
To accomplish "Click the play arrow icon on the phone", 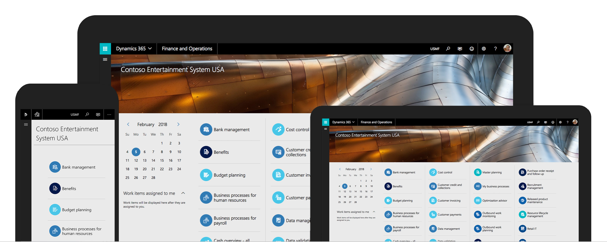I will pos(26,114).
